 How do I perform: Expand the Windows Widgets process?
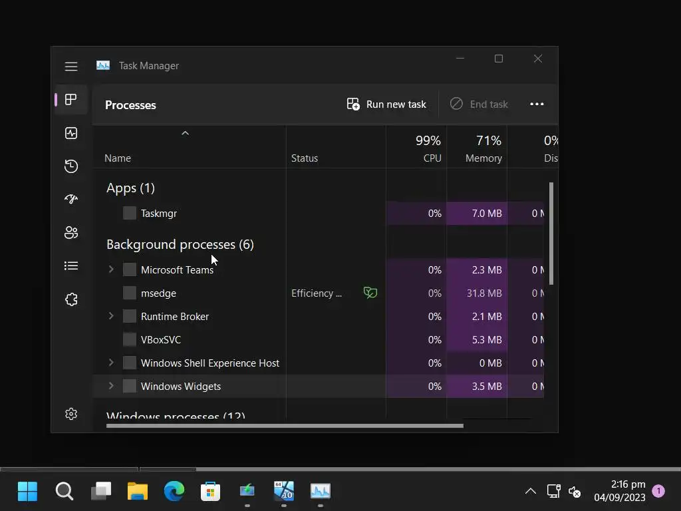coord(111,386)
